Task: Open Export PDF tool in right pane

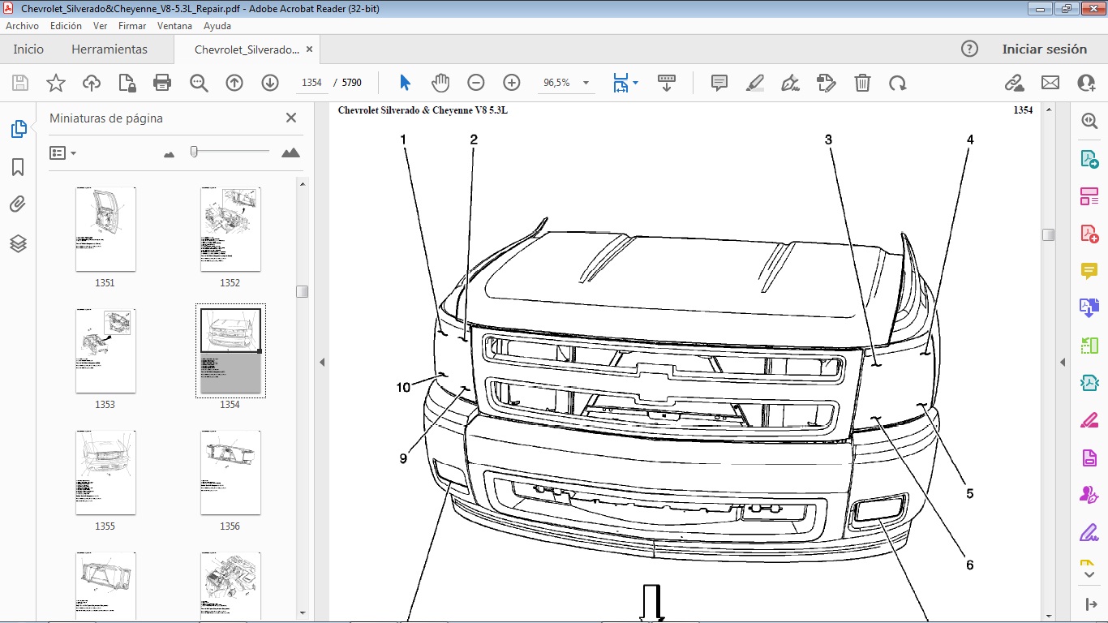Action: click(x=1089, y=158)
